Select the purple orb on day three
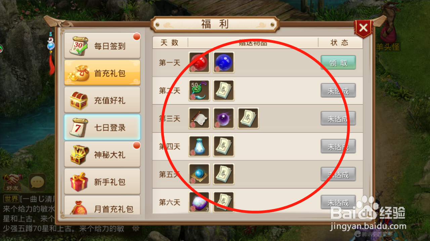 point(224,118)
